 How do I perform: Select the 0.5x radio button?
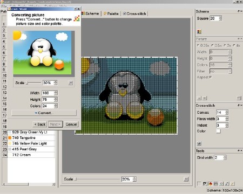(x=213, y=45)
